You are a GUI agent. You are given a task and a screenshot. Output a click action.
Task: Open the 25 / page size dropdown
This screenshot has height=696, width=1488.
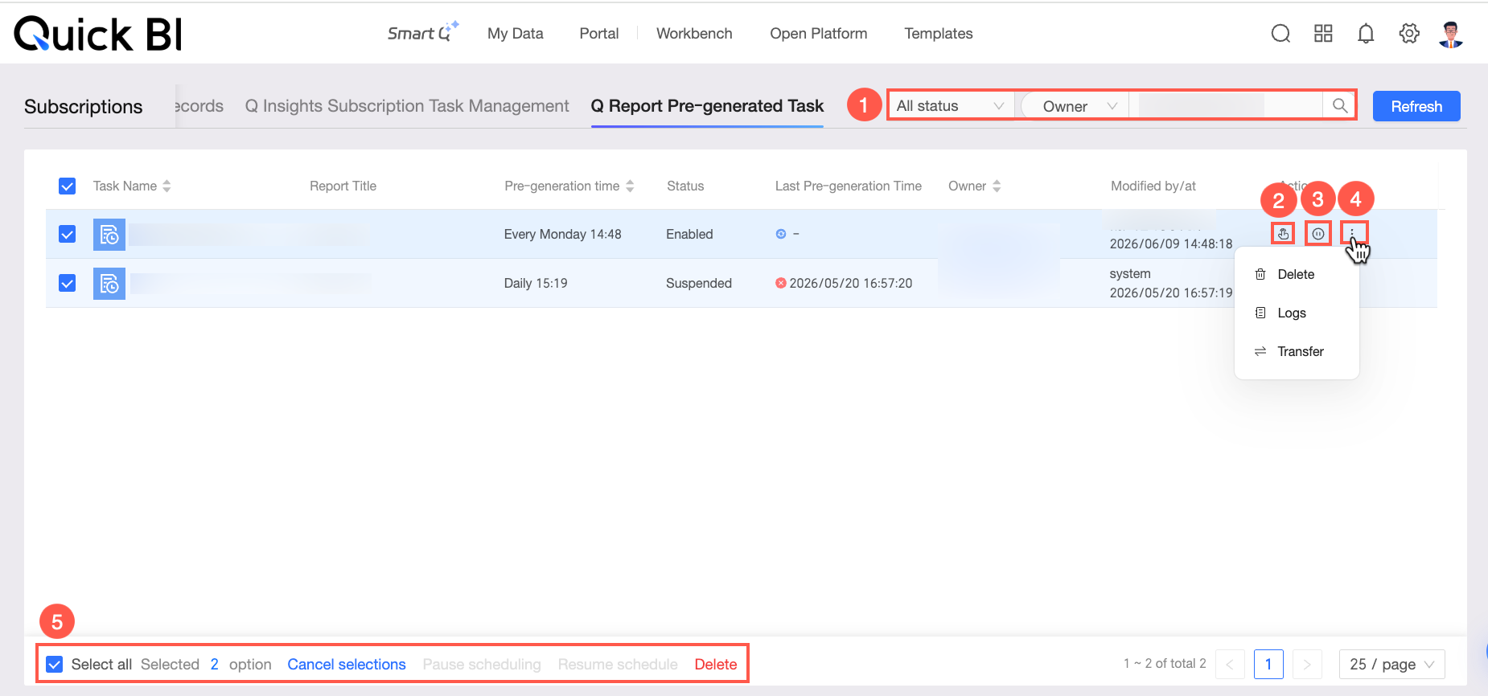[1392, 664]
